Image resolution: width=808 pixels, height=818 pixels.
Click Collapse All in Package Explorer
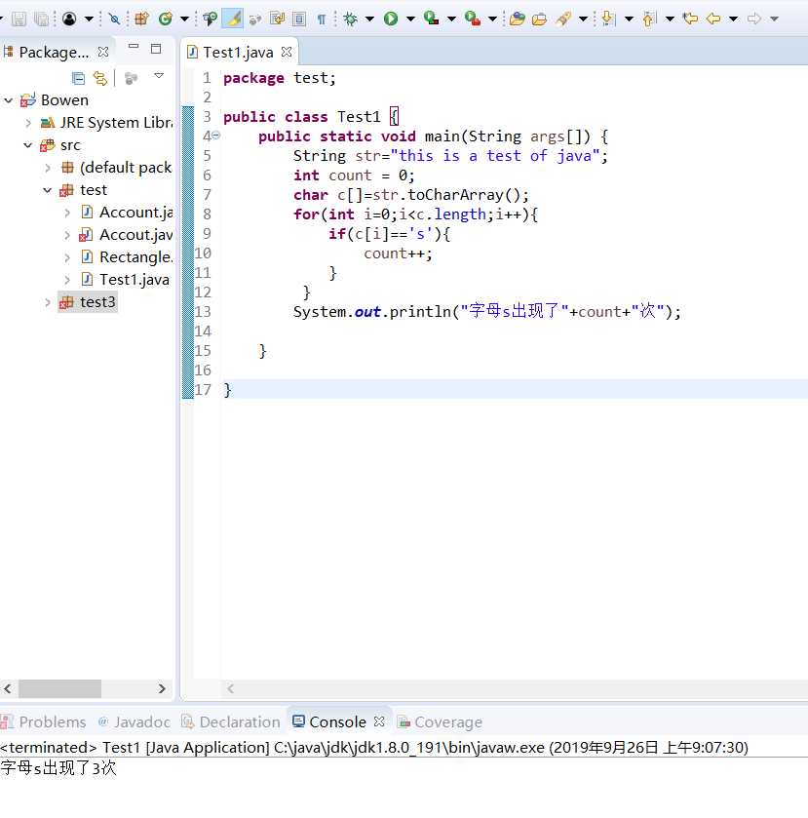(x=78, y=78)
